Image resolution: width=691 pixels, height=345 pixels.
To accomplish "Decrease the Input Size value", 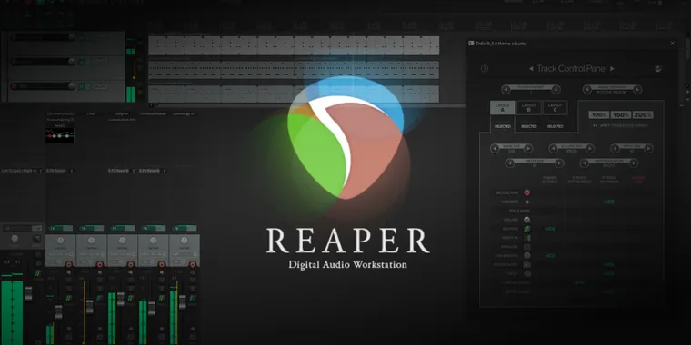I will point(616,148).
